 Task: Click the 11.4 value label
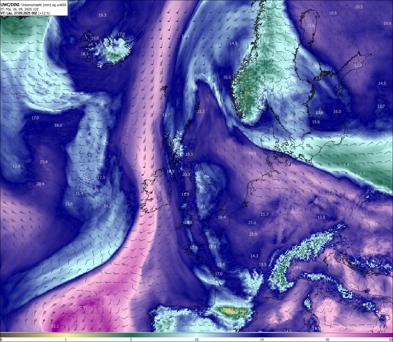point(185,36)
